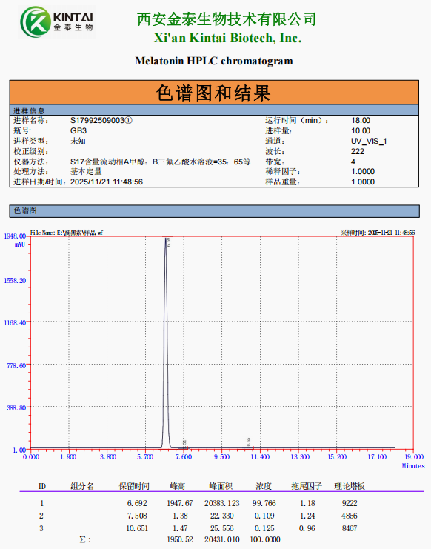Viewport: 431px width, 549px height.
Task: Click x-axis label 5.700
Action: point(145,457)
